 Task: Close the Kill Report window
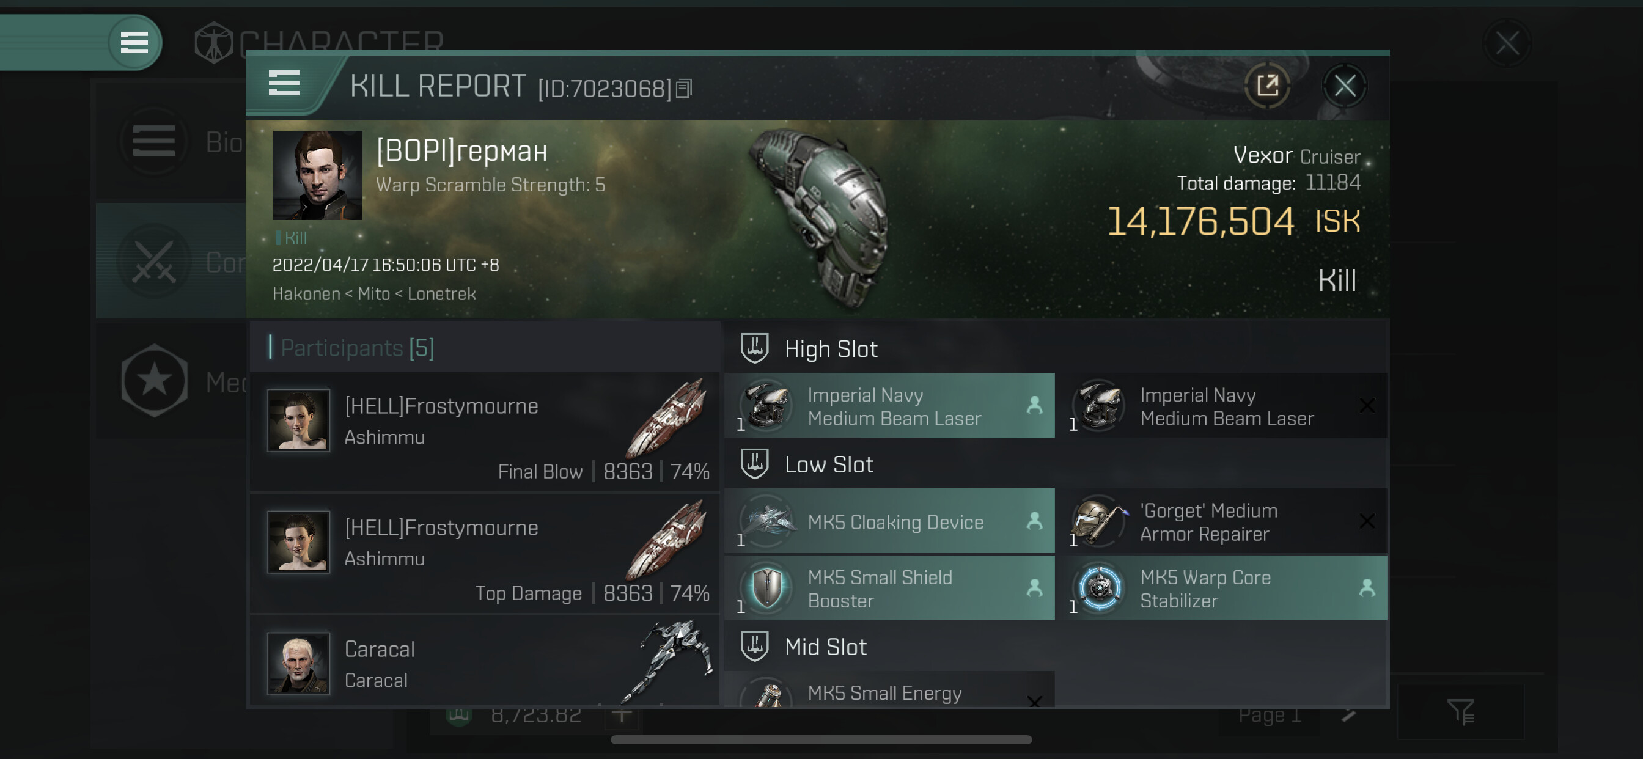[x=1345, y=86]
